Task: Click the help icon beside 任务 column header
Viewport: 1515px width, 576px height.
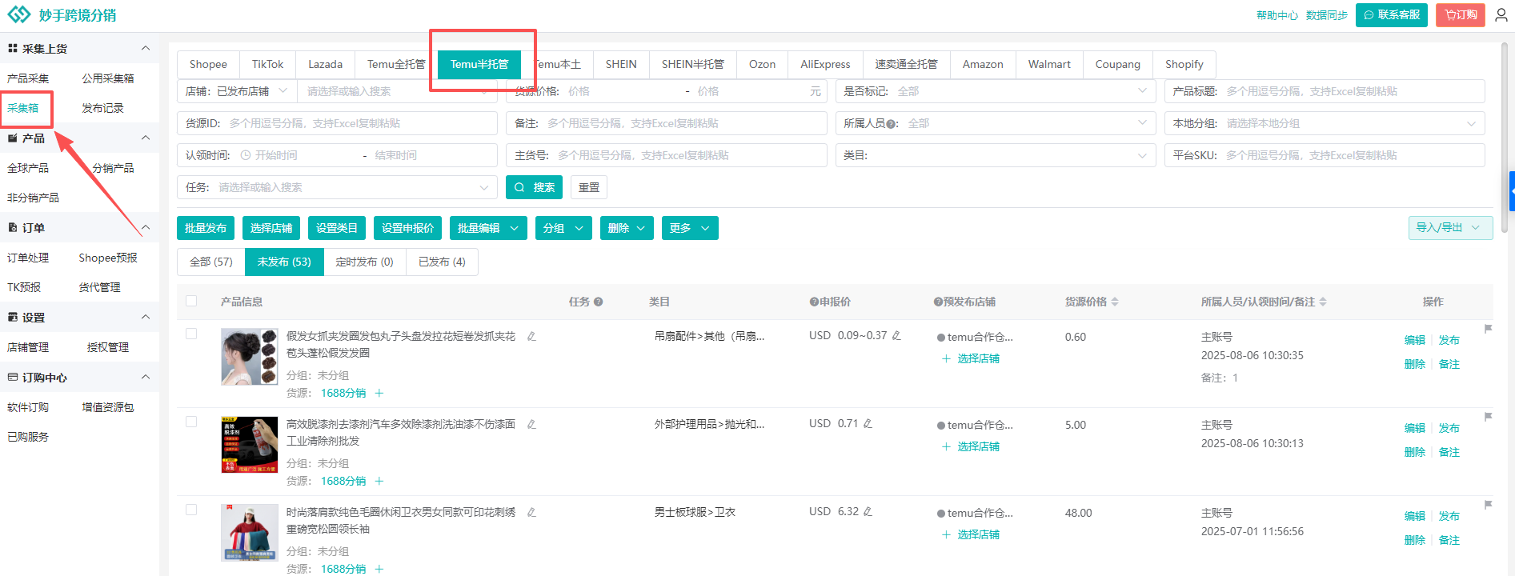Action: [x=598, y=302]
